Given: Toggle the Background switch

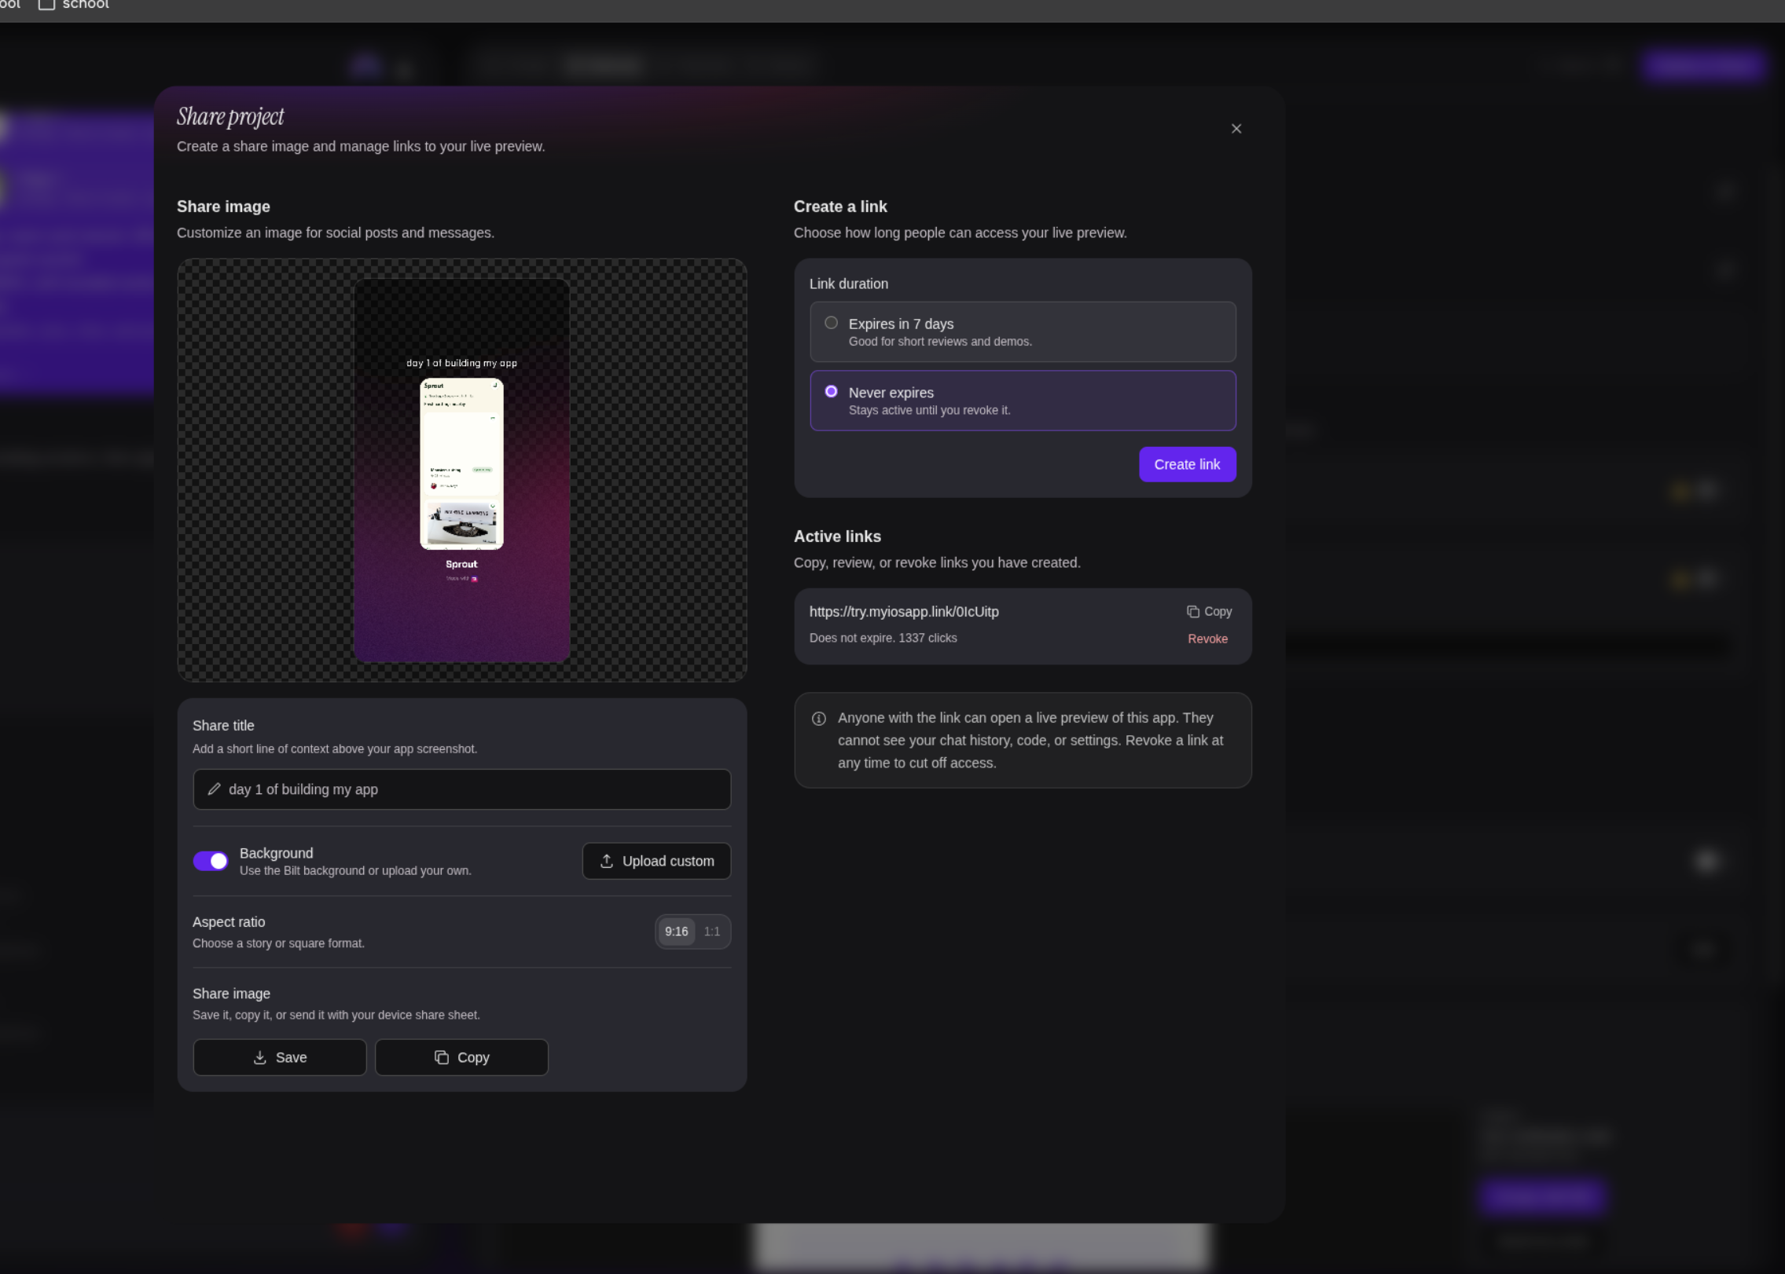Looking at the screenshot, I should click(x=211, y=861).
